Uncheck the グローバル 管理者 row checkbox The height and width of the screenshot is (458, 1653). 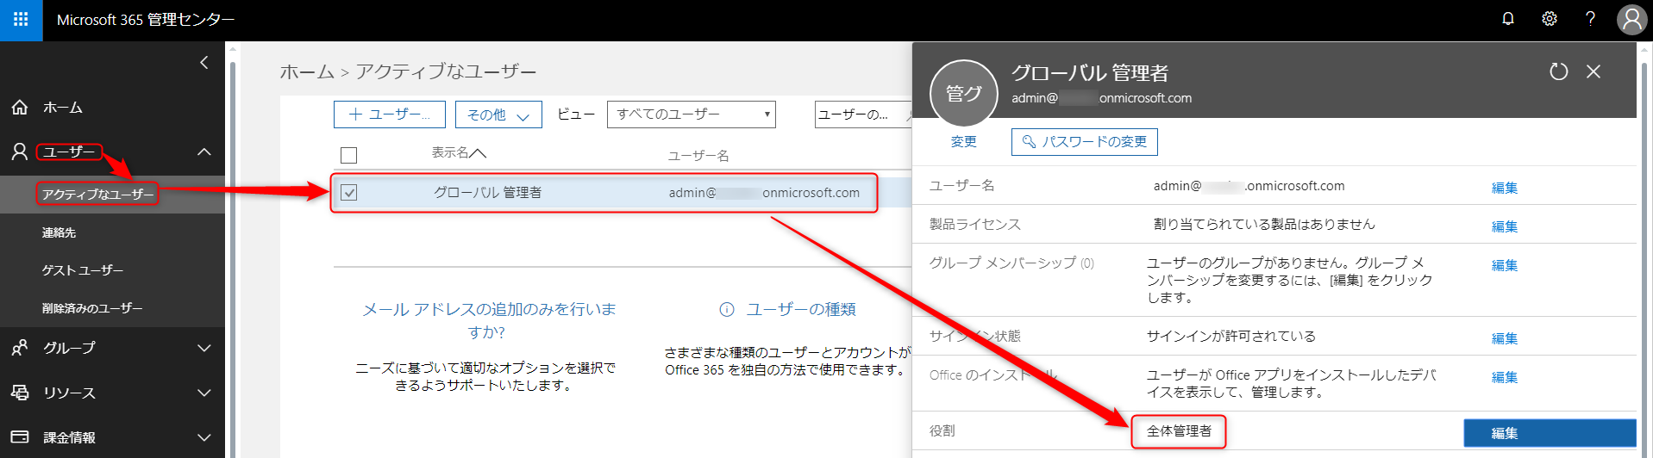[348, 193]
